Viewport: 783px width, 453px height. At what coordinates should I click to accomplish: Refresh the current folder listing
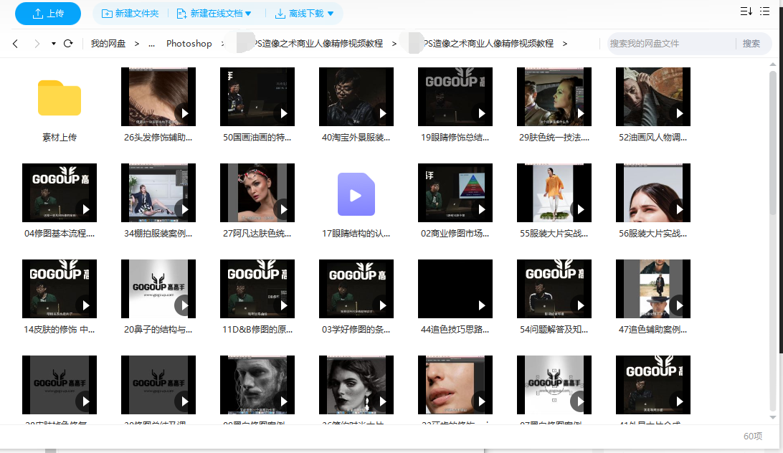pyautogui.click(x=68, y=44)
